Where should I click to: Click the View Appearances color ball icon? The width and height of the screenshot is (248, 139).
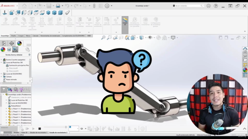(x=3, y=49)
